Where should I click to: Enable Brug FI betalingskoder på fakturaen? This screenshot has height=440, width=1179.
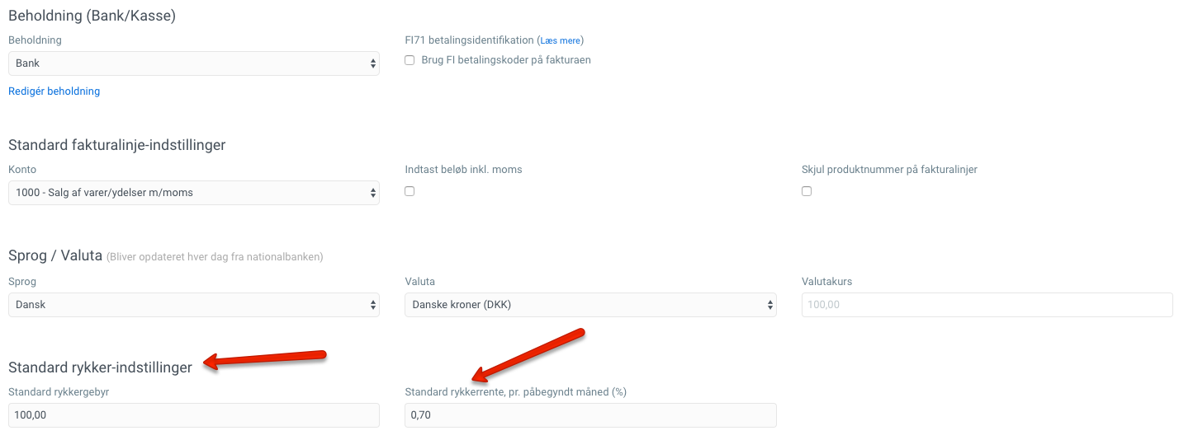tap(410, 60)
